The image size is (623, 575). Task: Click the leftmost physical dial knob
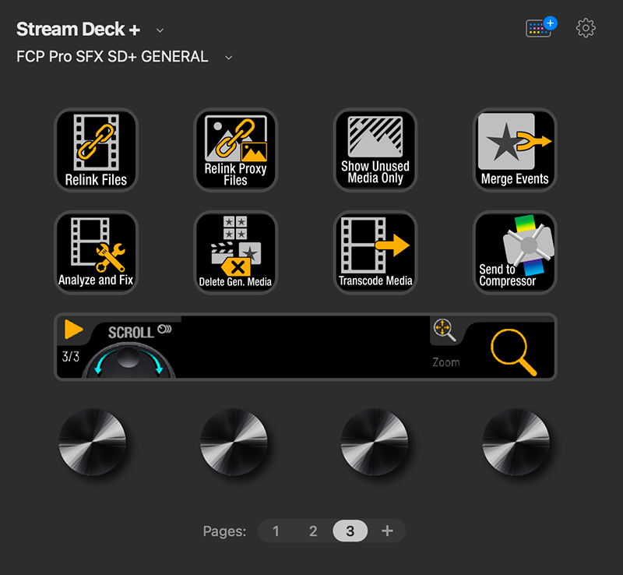(95, 444)
